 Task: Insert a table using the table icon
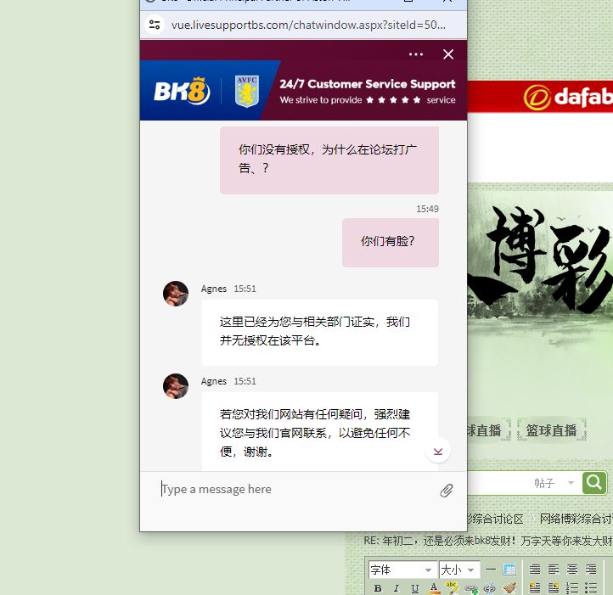509,570
